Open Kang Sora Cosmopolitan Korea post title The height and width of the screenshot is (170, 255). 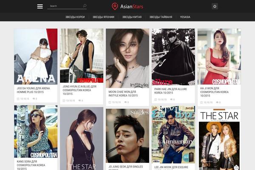31,165
